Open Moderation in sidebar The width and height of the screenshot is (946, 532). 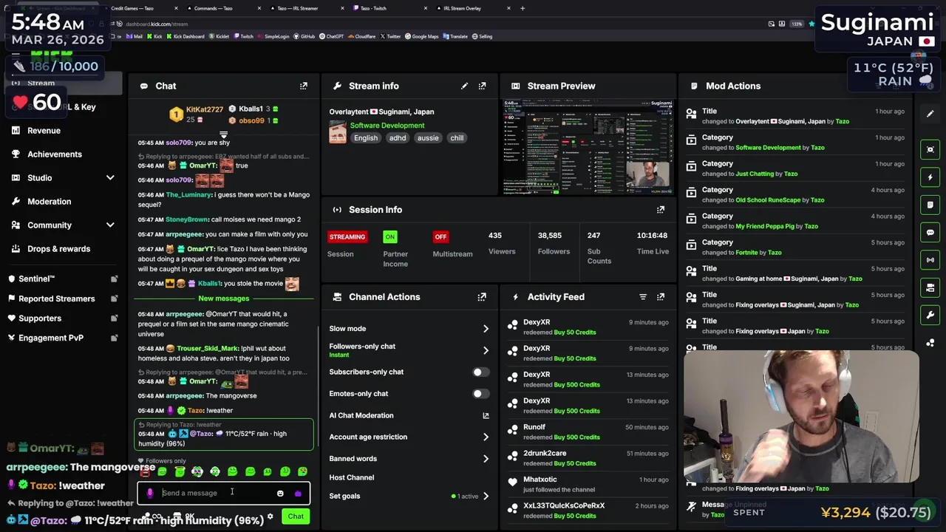[50, 202]
